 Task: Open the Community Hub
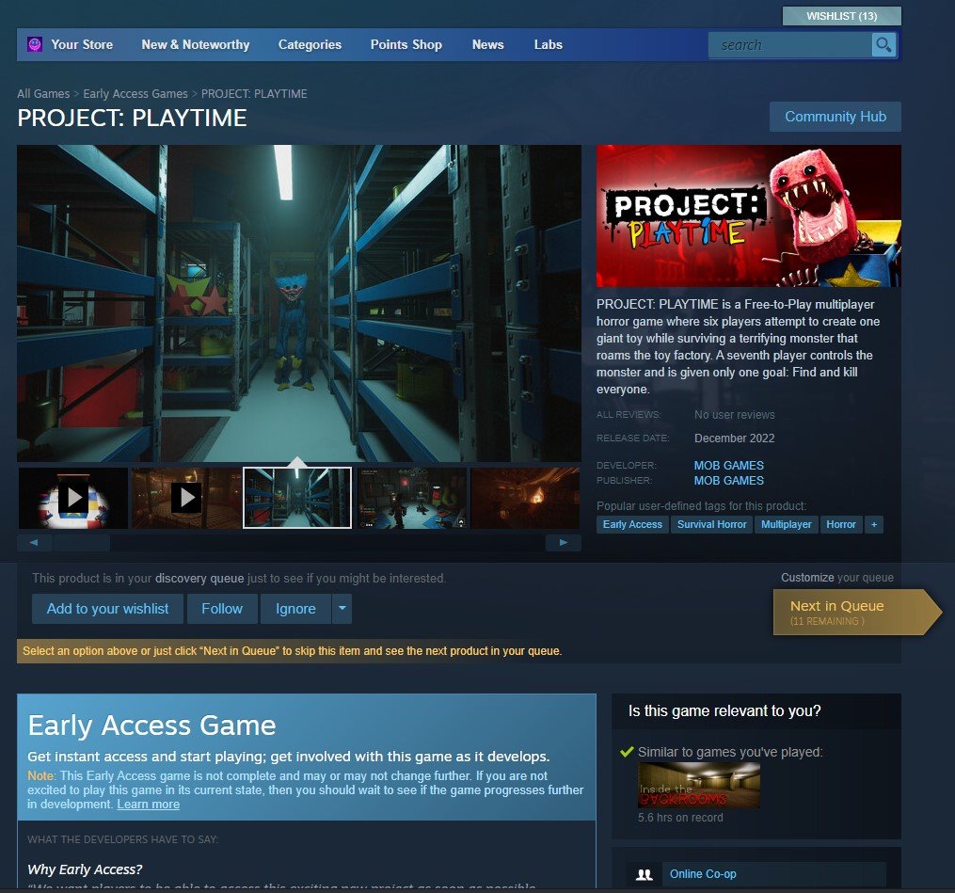coord(836,117)
